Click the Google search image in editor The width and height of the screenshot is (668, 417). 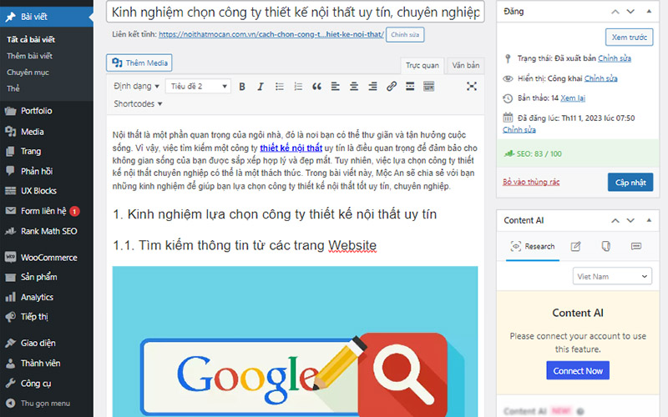point(295,342)
